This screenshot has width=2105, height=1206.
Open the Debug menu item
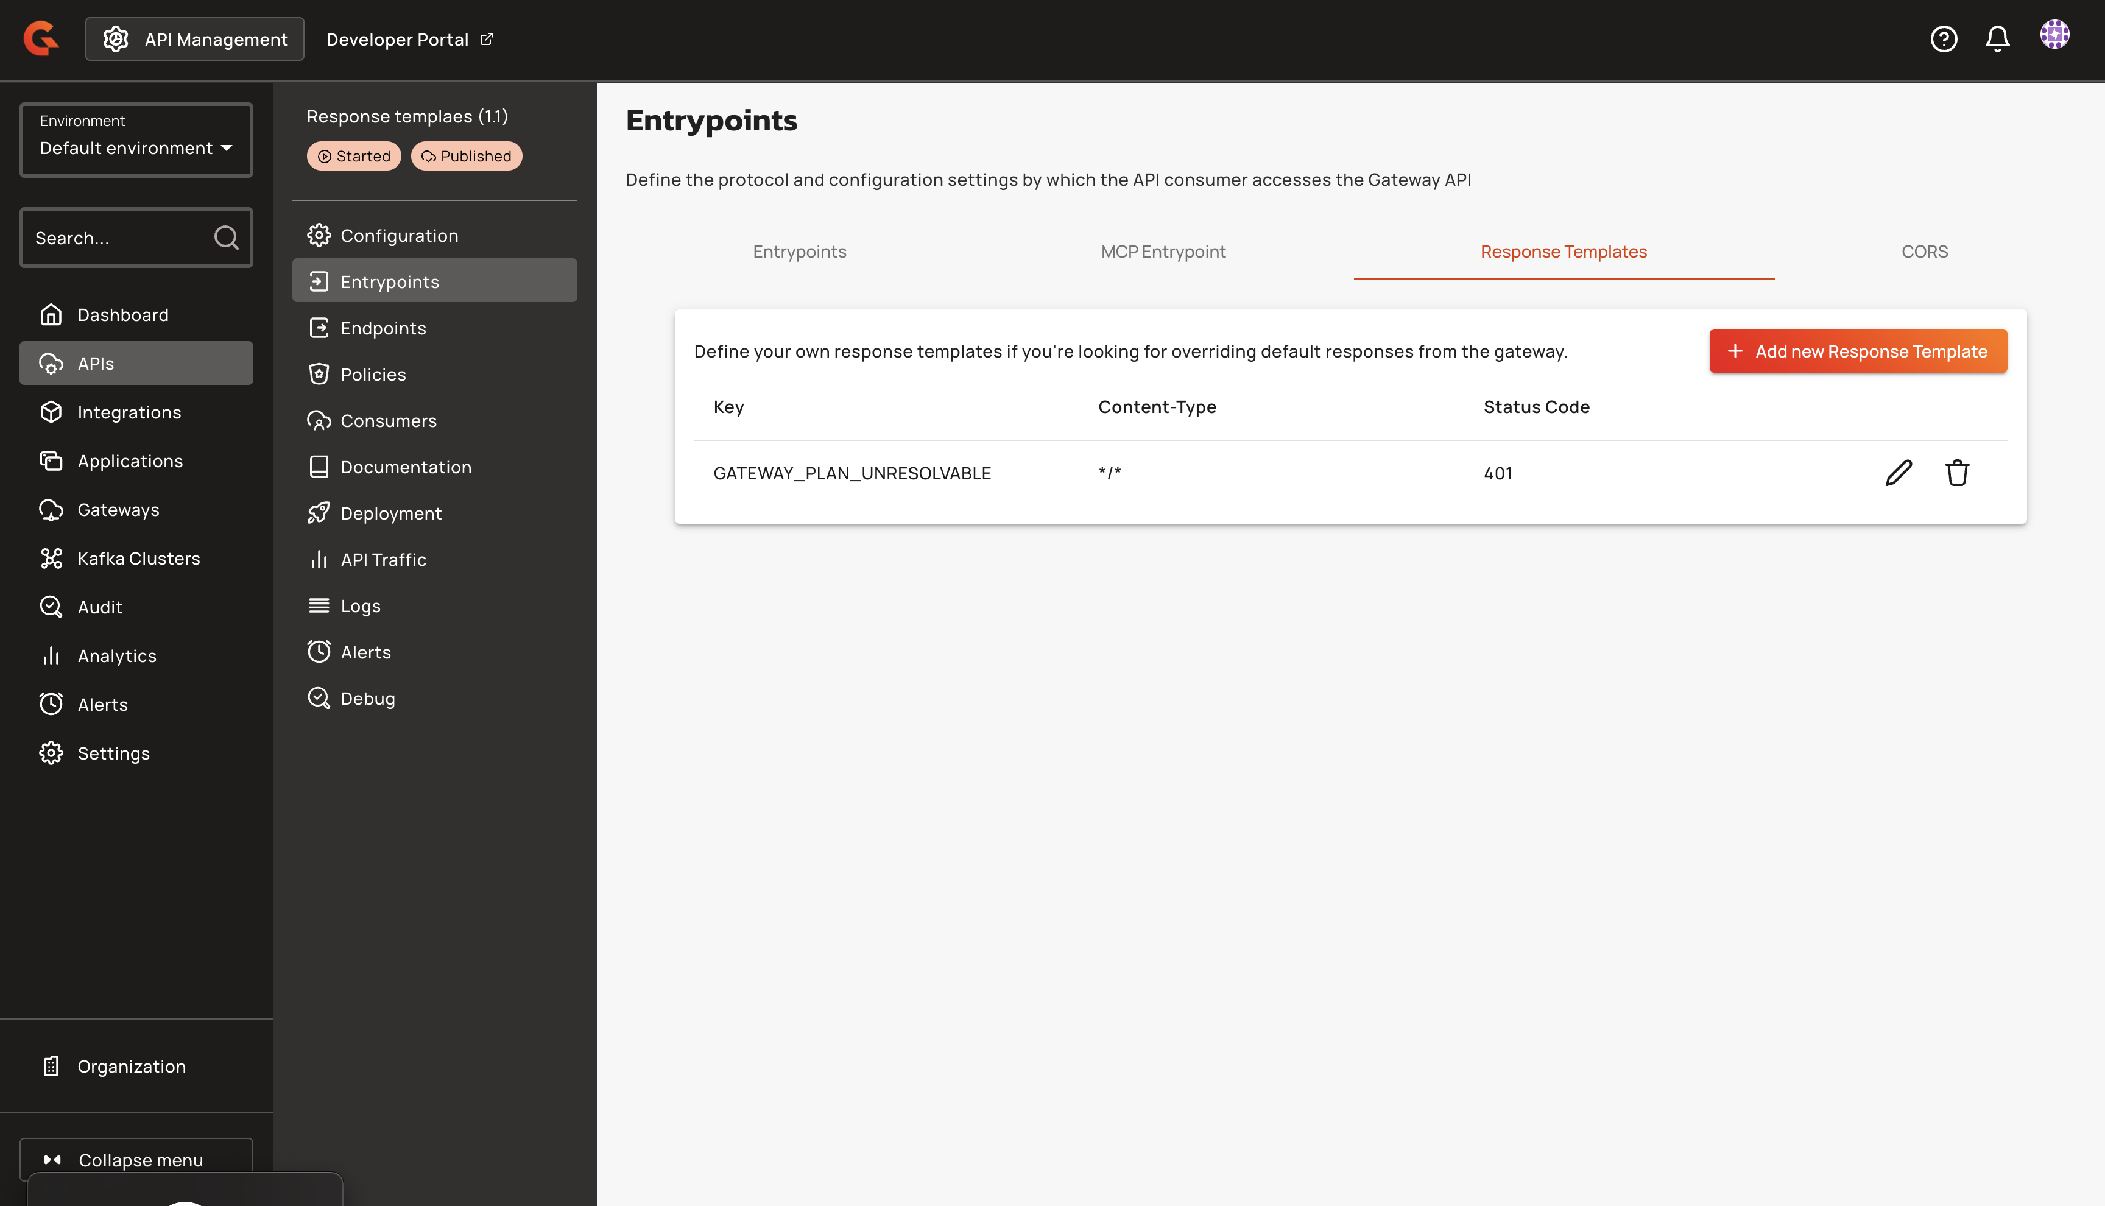[x=367, y=698]
